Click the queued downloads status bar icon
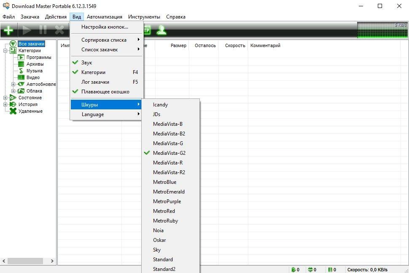The image size is (409, 273). [x=310, y=270]
